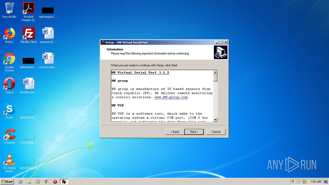
Task: Open Internet Explorer from the taskbar
Action: click(21, 182)
